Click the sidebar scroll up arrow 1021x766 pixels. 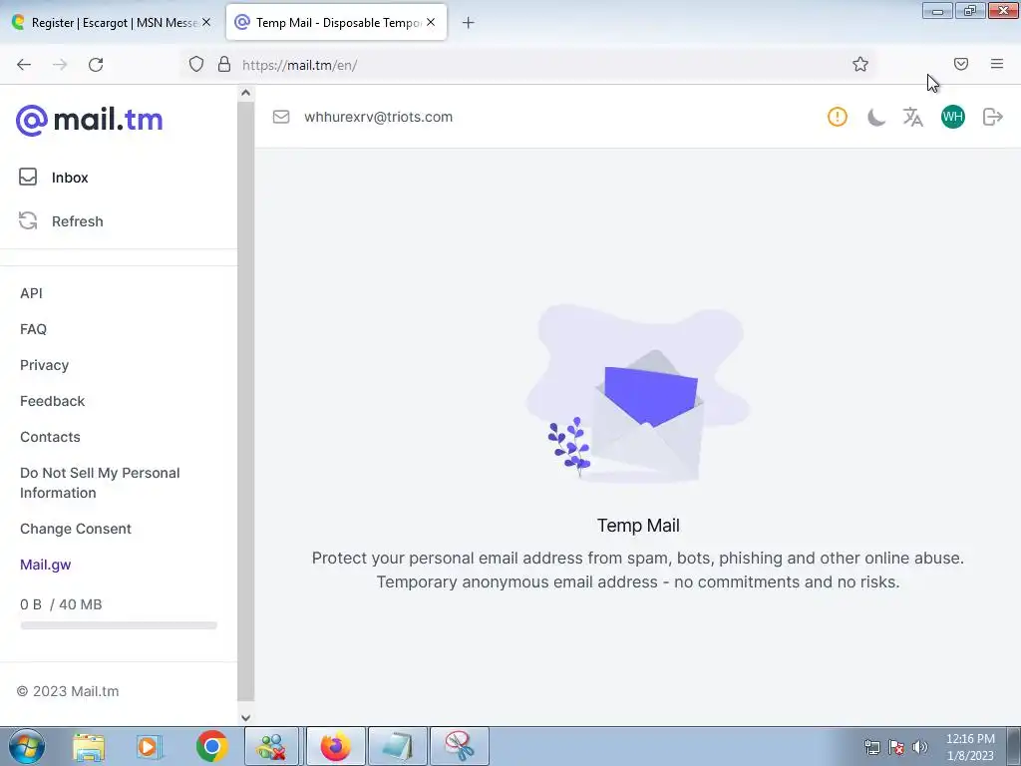245,93
